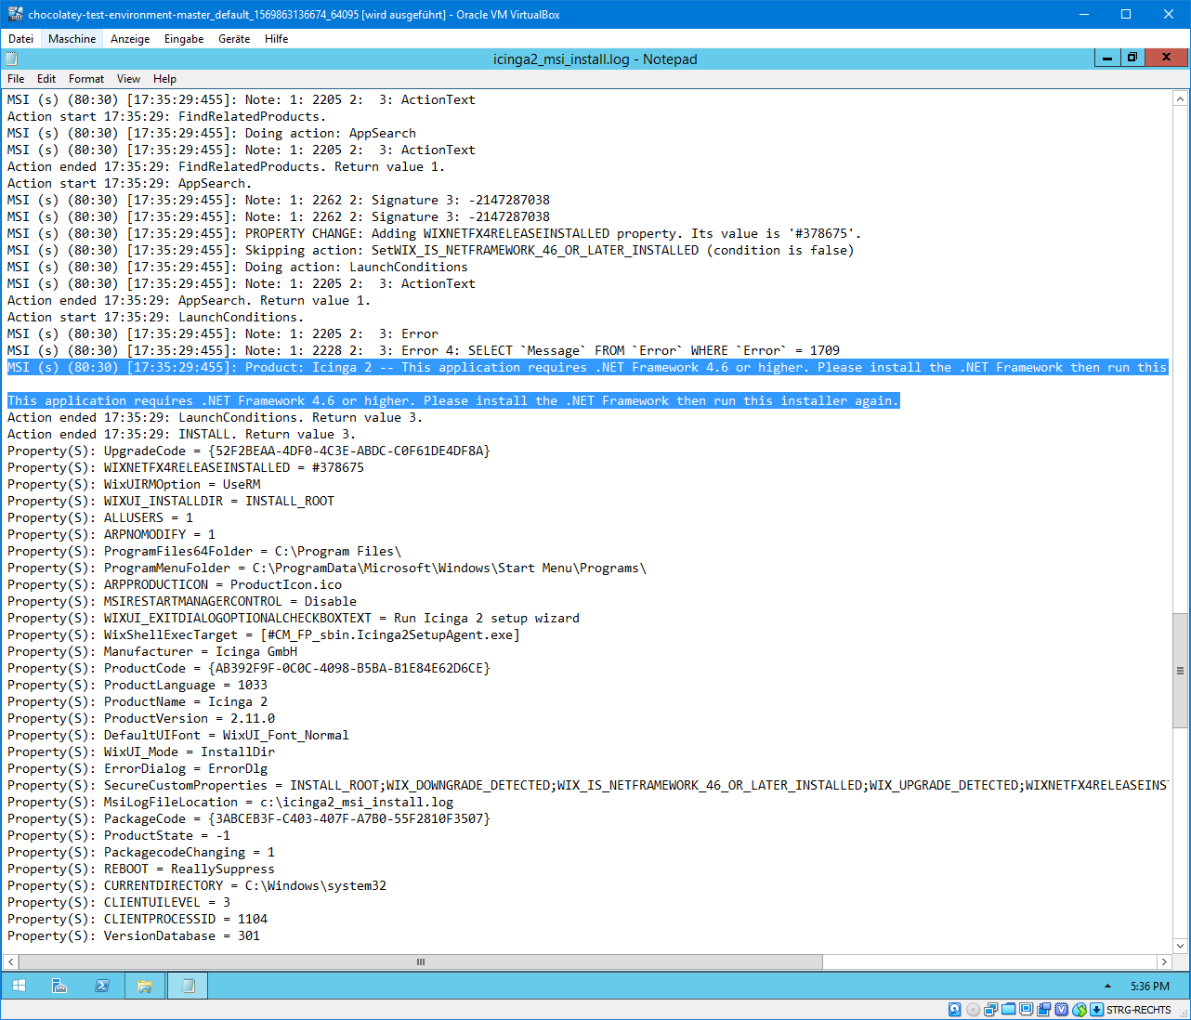This screenshot has height=1020, width=1191.
Task: Click the VirtualBox optical drive indicator
Action: coord(973,1010)
